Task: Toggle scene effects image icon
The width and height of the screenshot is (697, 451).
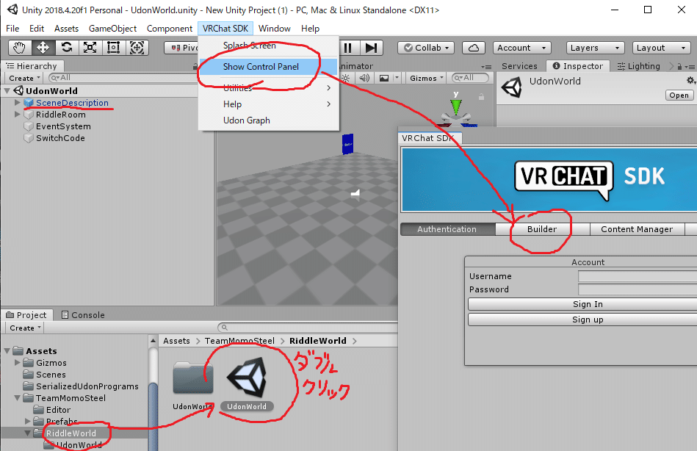Action: pyautogui.click(x=384, y=79)
